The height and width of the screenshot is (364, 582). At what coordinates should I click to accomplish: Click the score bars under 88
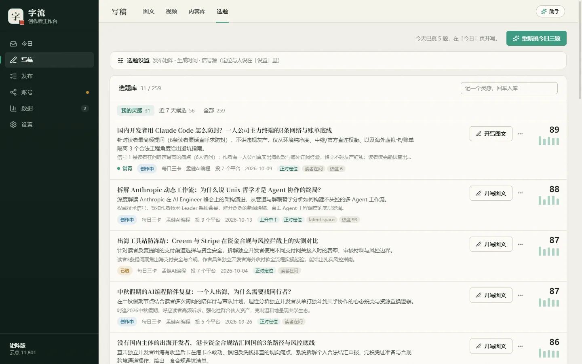pos(549,200)
